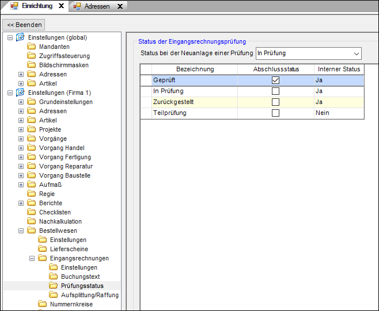Select the Prüfungsstatus tree entry
Image resolution: width=379 pixels, height=311 pixels.
pyautogui.click(x=82, y=286)
